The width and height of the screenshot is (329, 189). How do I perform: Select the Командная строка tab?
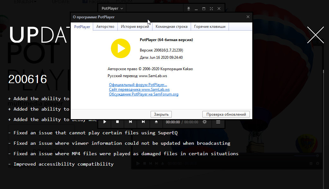point(171,27)
